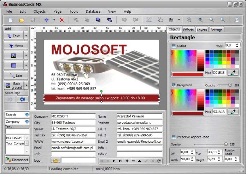Open the Database menu
246x174 pixels.
93,11
